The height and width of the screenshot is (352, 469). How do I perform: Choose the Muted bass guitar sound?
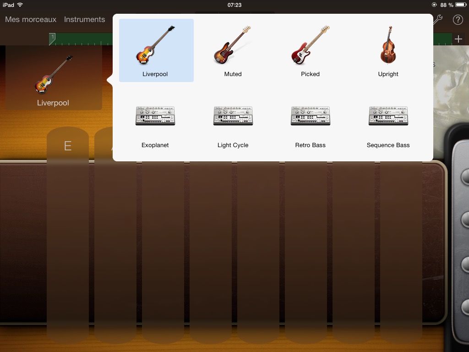click(x=233, y=50)
